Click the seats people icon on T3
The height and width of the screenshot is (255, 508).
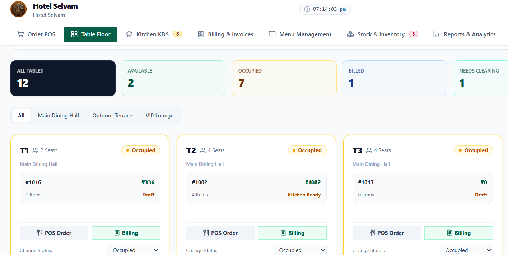click(x=369, y=150)
